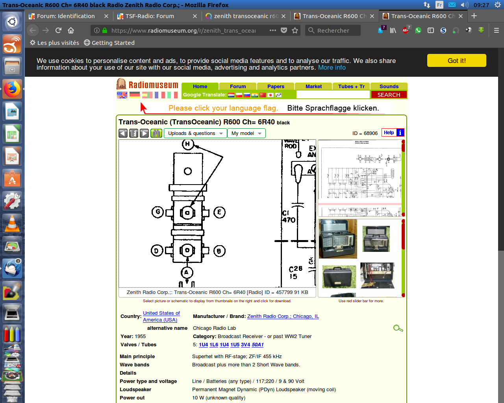Viewport: 504px width, 403px height.
Task: Click the Help button
Action: pos(389,133)
